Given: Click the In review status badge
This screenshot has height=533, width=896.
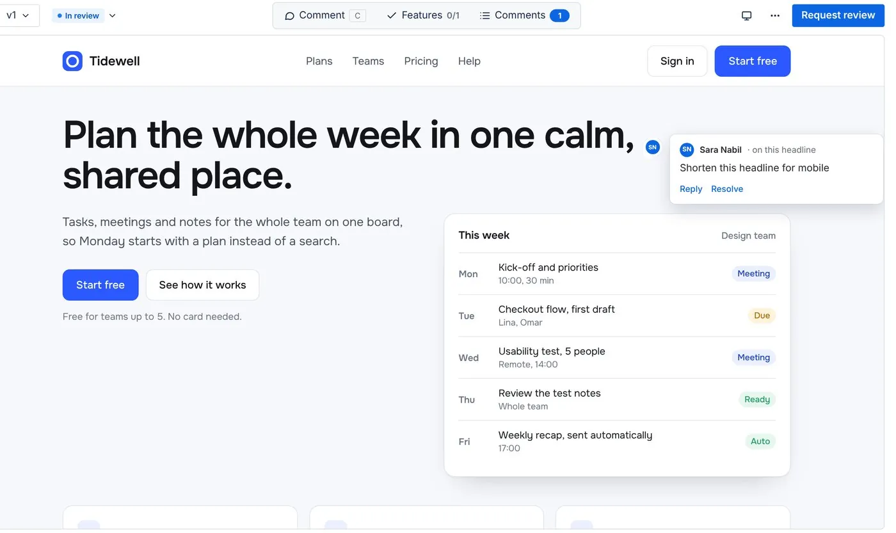Looking at the screenshot, I should point(78,15).
